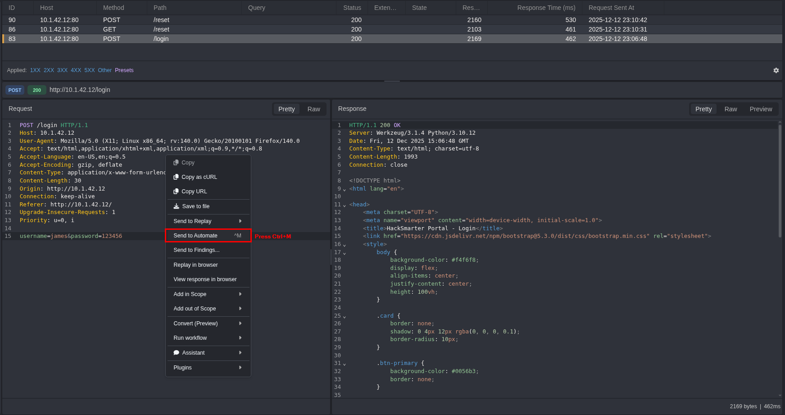The width and height of the screenshot is (785, 415).
Task: Click the Copy icon in context menu
Action: coord(176,163)
